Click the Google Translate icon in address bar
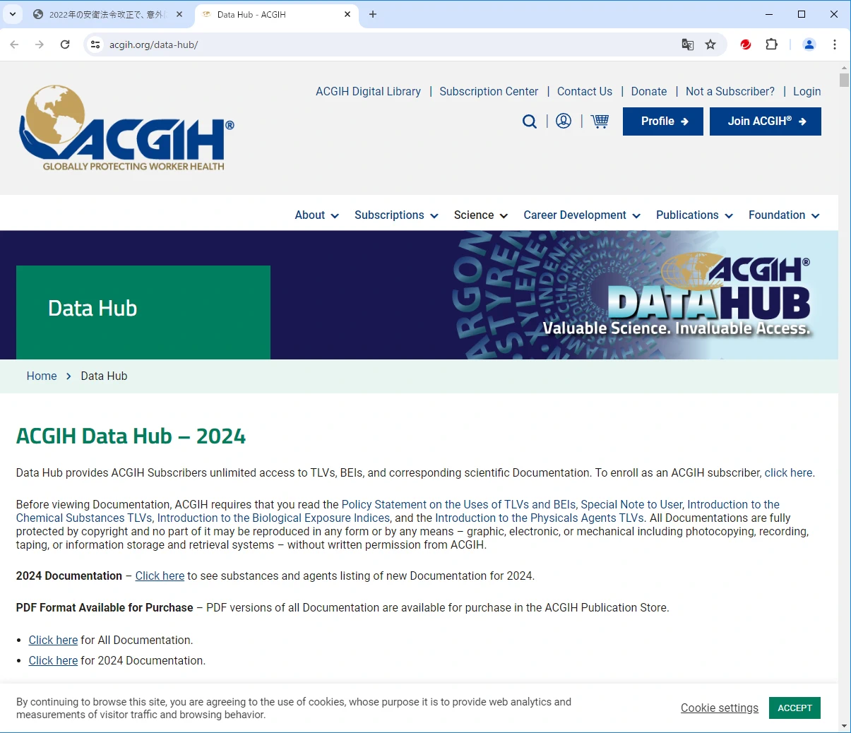The width and height of the screenshot is (851, 733). [687, 44]
